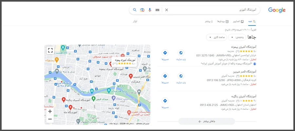
Task: Click the پل خواجو camera landmark icon
Action: point(92,91)
